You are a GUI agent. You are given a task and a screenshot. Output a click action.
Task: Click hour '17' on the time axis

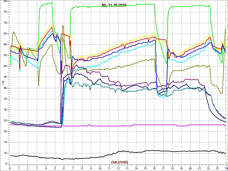tap(163, 168)
